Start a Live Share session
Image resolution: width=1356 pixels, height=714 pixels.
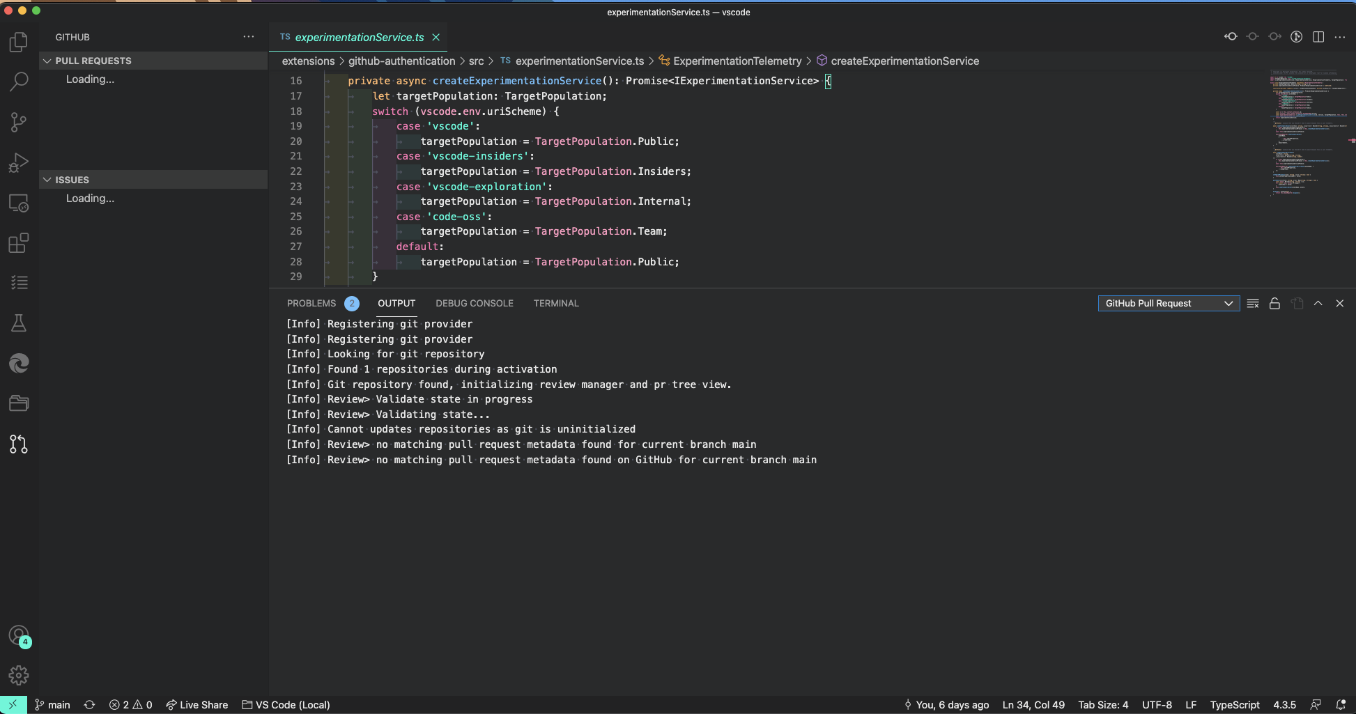point(197,705)
